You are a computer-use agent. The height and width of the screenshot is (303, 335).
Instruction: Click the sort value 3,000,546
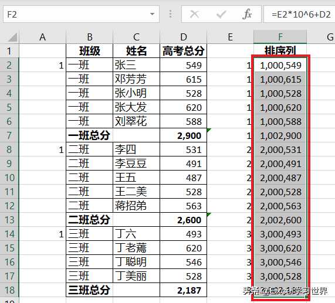point(280,262)
